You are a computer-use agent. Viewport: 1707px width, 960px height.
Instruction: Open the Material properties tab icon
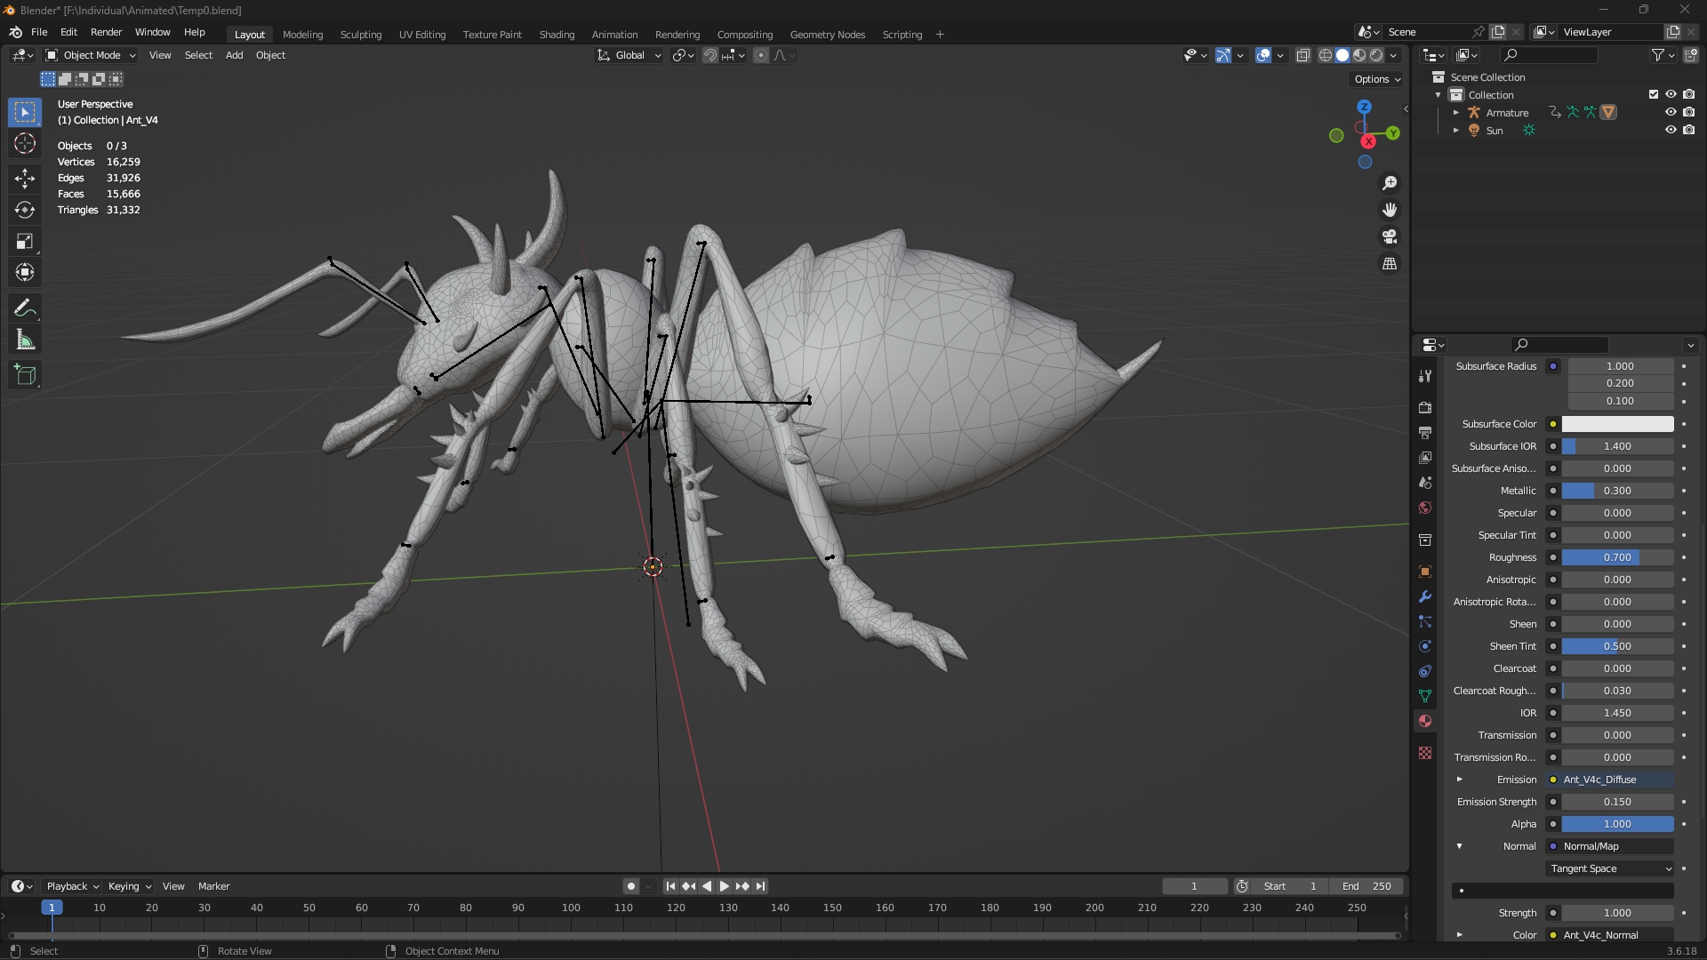pos(1425,721)
